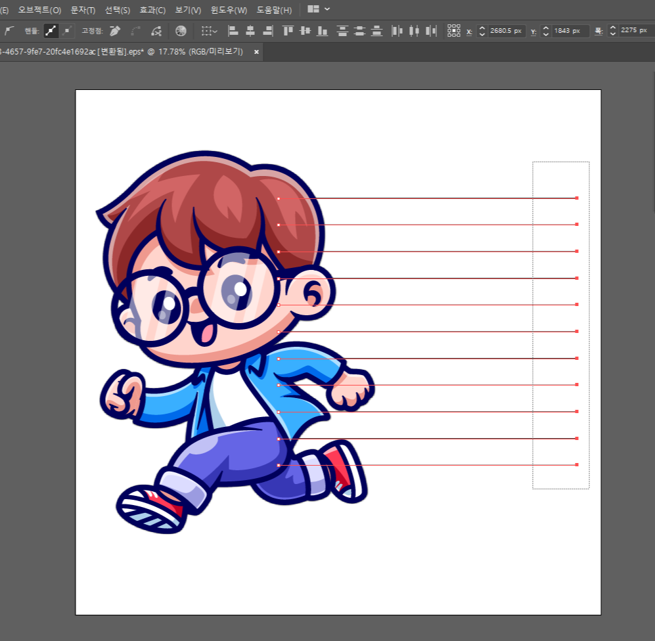Click the X position stepper arrows
Image resolution: width=655 pixels, height=641 pixels.
[x=482, y=30]
